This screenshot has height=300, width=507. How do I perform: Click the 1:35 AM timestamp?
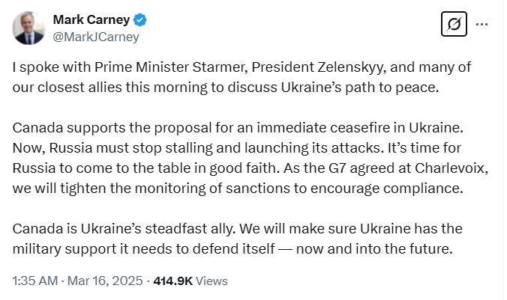(35, 281)
